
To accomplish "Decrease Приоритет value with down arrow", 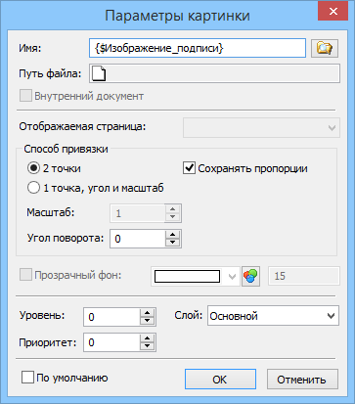I will 148,346.
